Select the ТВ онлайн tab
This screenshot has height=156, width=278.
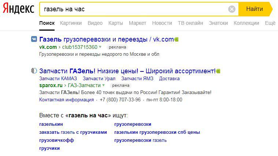(x=190, y=23)
